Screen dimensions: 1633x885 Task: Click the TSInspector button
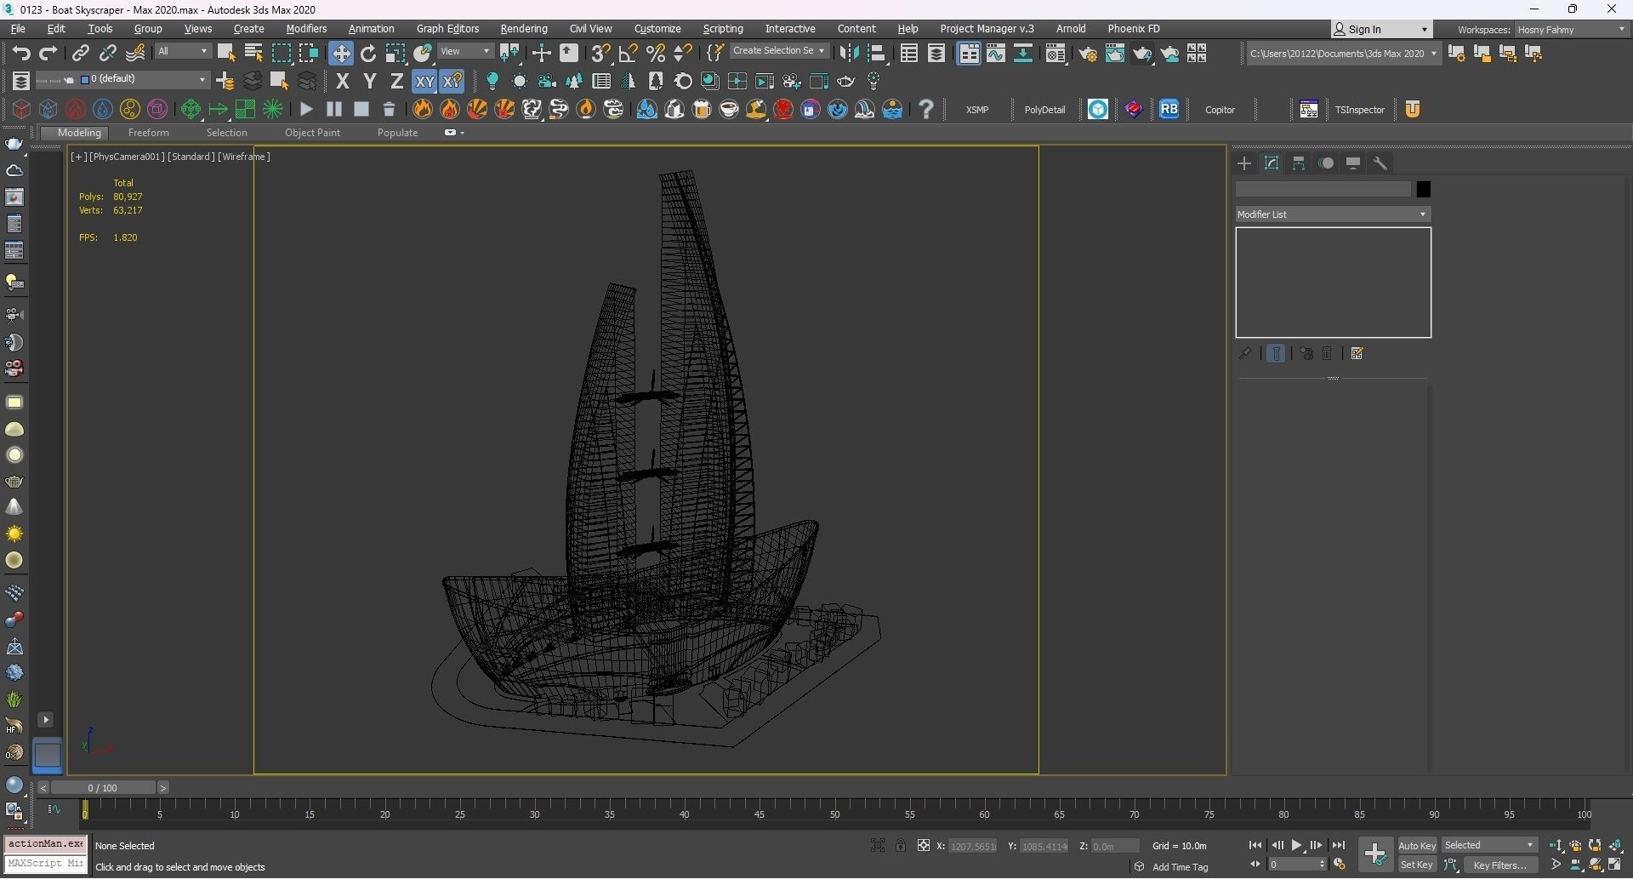pyautogui.click(x=1359, y=110)
